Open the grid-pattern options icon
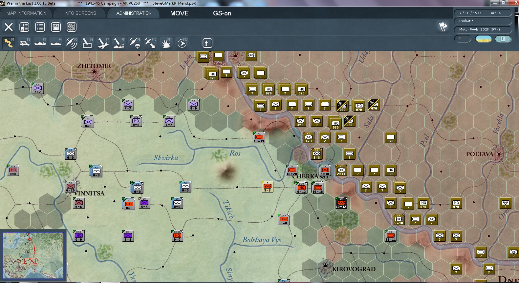 click(72, 27)
